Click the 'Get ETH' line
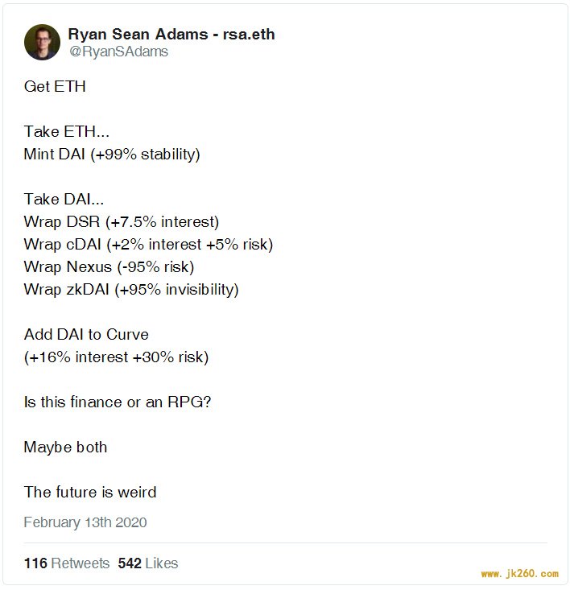This screenshot has width=570, height=590. pyautogui.click(x=55, y=87)
